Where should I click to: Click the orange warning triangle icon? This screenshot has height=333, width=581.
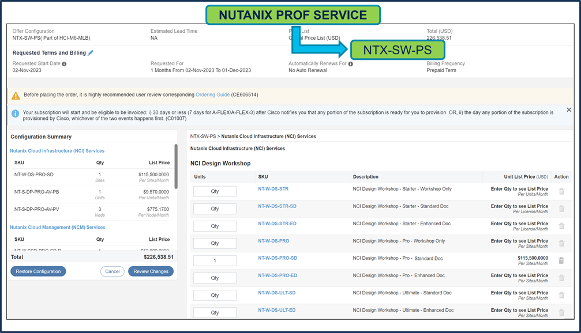click(x=16, y=96)
